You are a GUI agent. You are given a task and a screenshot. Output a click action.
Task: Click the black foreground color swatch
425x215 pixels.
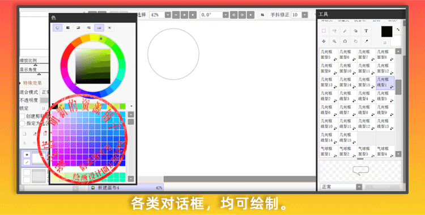point(387,32)
